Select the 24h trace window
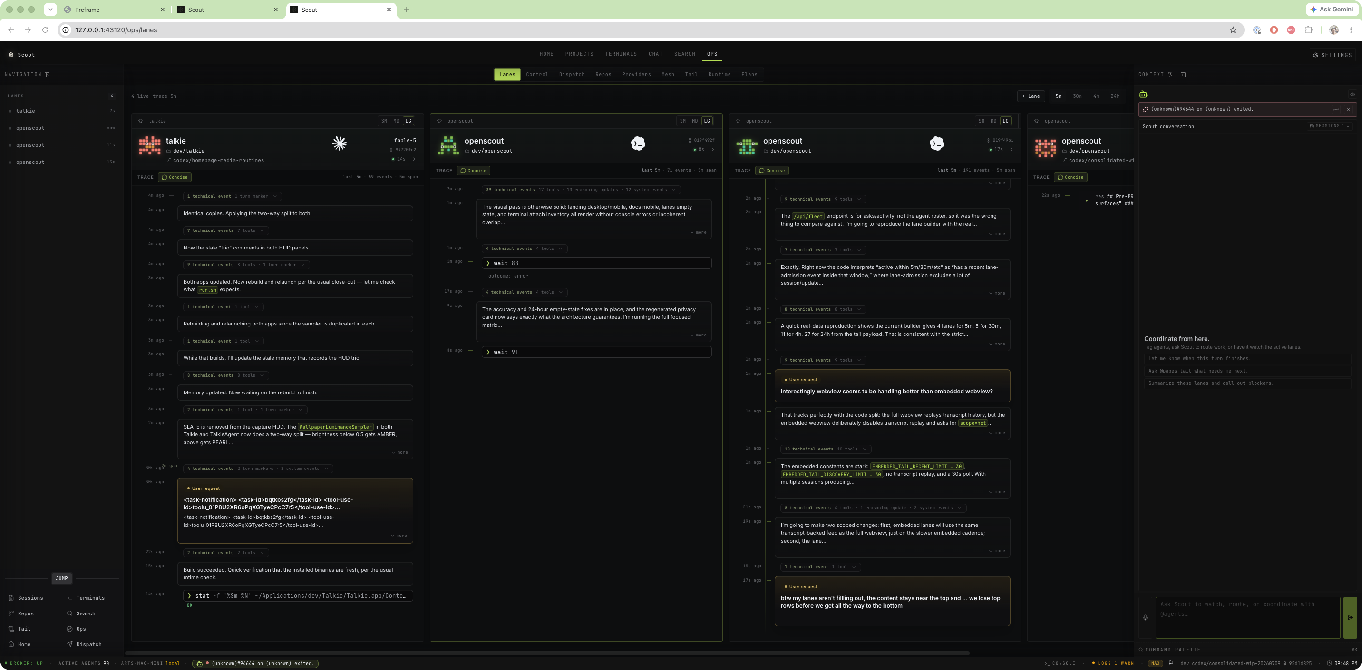This screenshot has width=1362, height=670. tap(1115, 96)
